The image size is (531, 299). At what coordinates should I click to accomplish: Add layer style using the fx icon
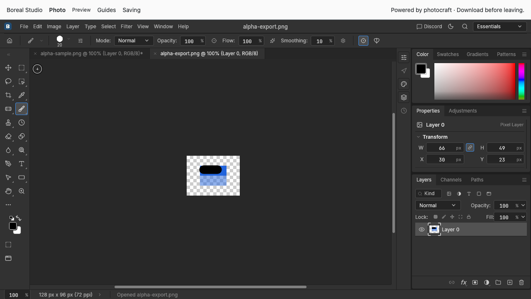pyautogui.click(x=463, y=282)
